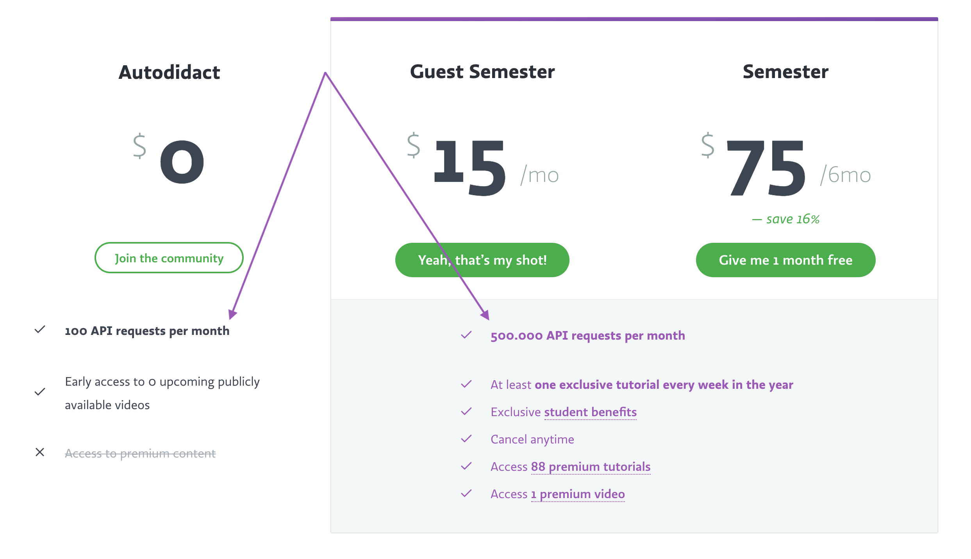Click the checkmark beside Exclusive student benefits
Image resolution: width=971 pixels, height=559 pixels.
pyautogui.click(x=466, y=411)
